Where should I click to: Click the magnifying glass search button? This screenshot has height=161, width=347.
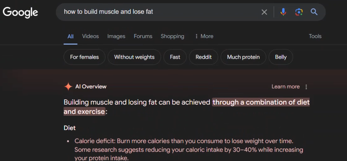314,12
